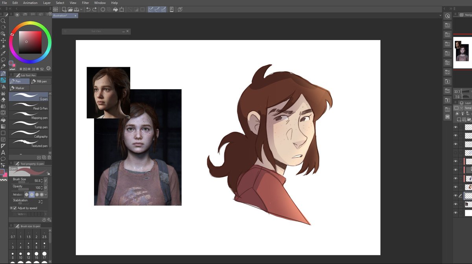
Task: Select the Eraser tool in toolbar
Action: pyautogui.click(x=3, y=100)
